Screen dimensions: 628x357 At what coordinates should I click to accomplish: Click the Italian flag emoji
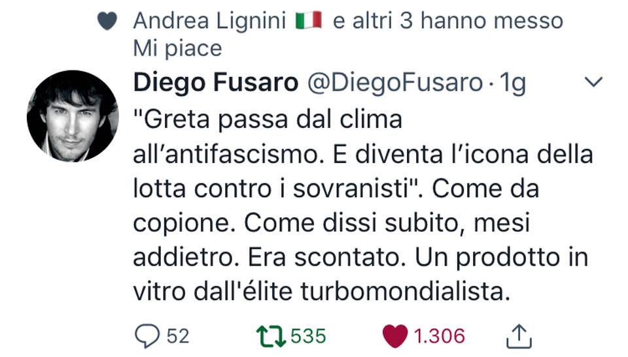coord(308,20)
